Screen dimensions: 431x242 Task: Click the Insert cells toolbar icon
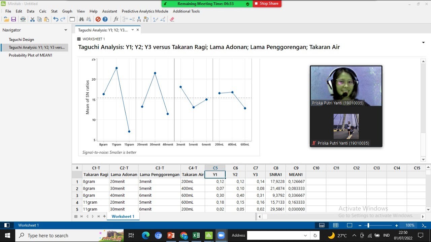(125, 19)
